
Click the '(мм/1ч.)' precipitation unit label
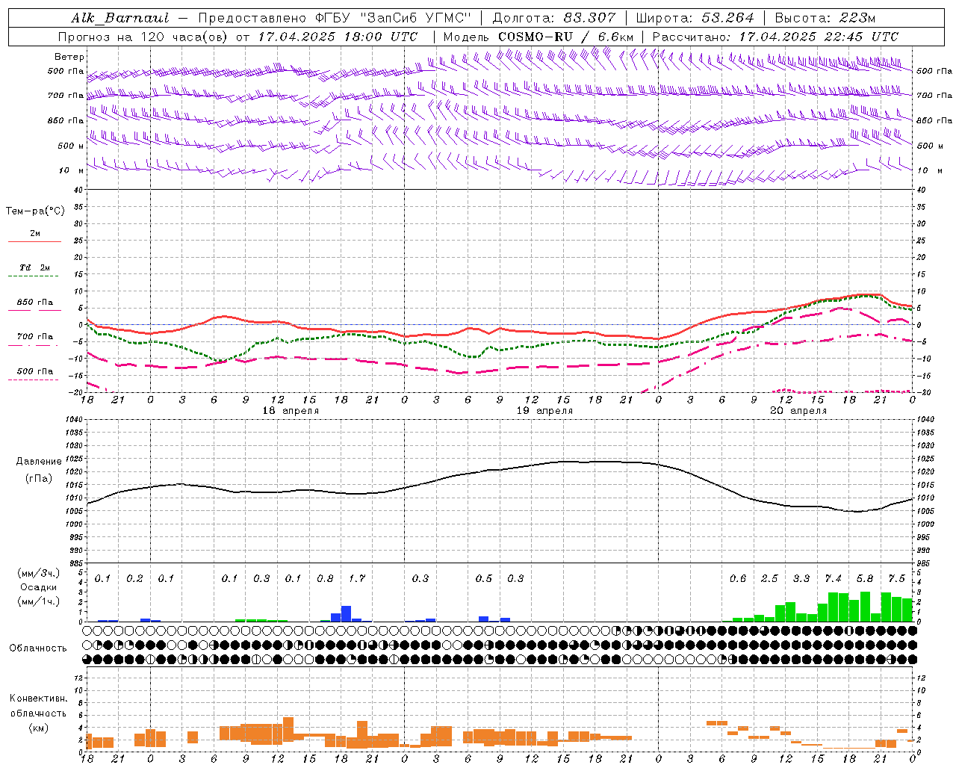pos(39,601)
